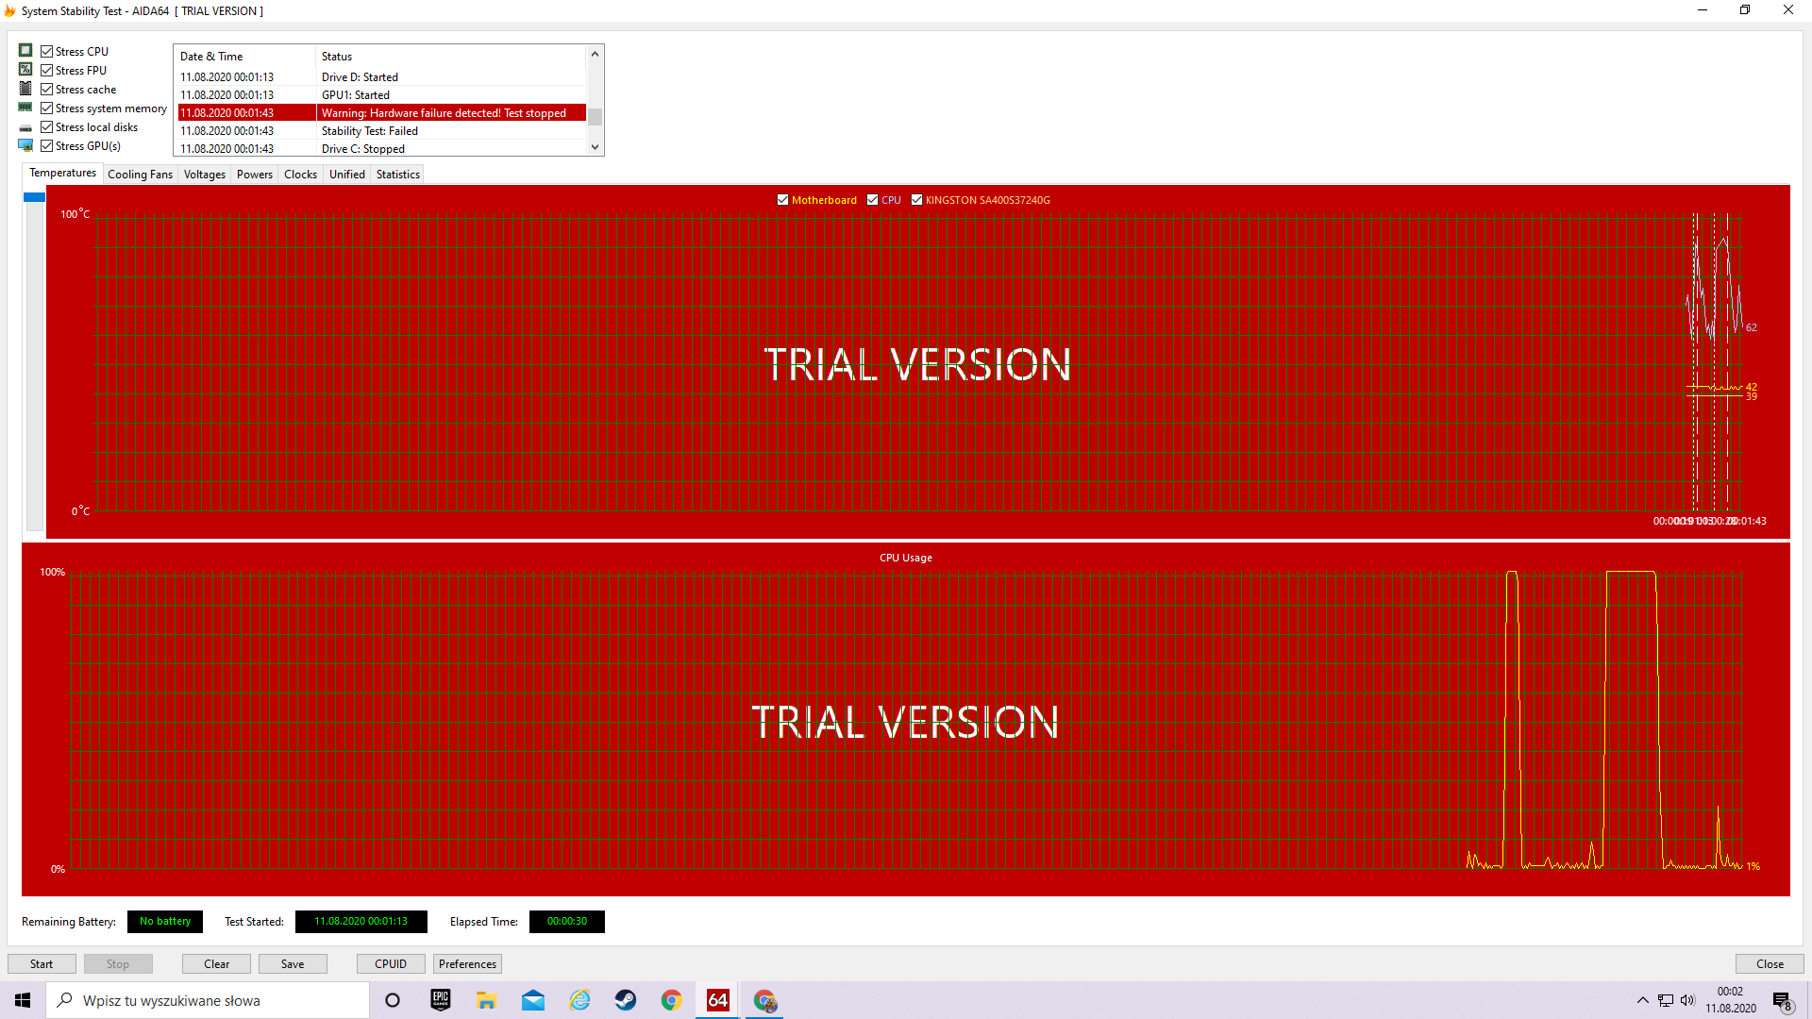
Task: Open File Explorer from taskbar
Action: pos(486,1000)
